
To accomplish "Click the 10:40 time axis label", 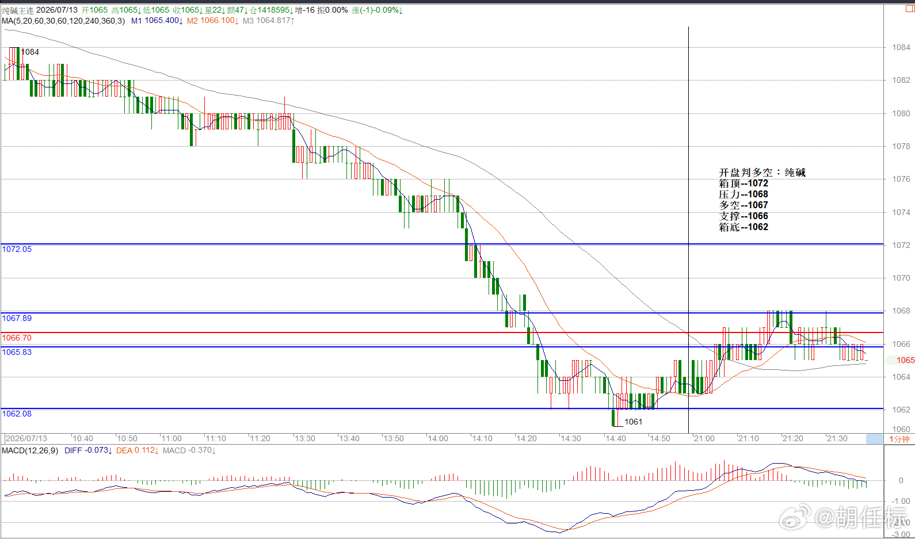I will (x=83, y=438).
